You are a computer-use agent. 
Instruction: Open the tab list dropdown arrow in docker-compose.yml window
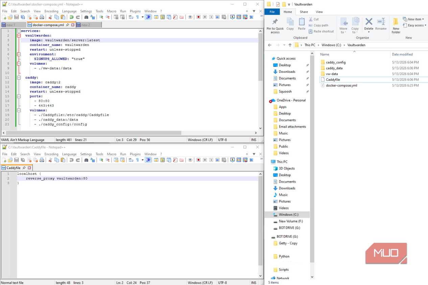(254, 11)
